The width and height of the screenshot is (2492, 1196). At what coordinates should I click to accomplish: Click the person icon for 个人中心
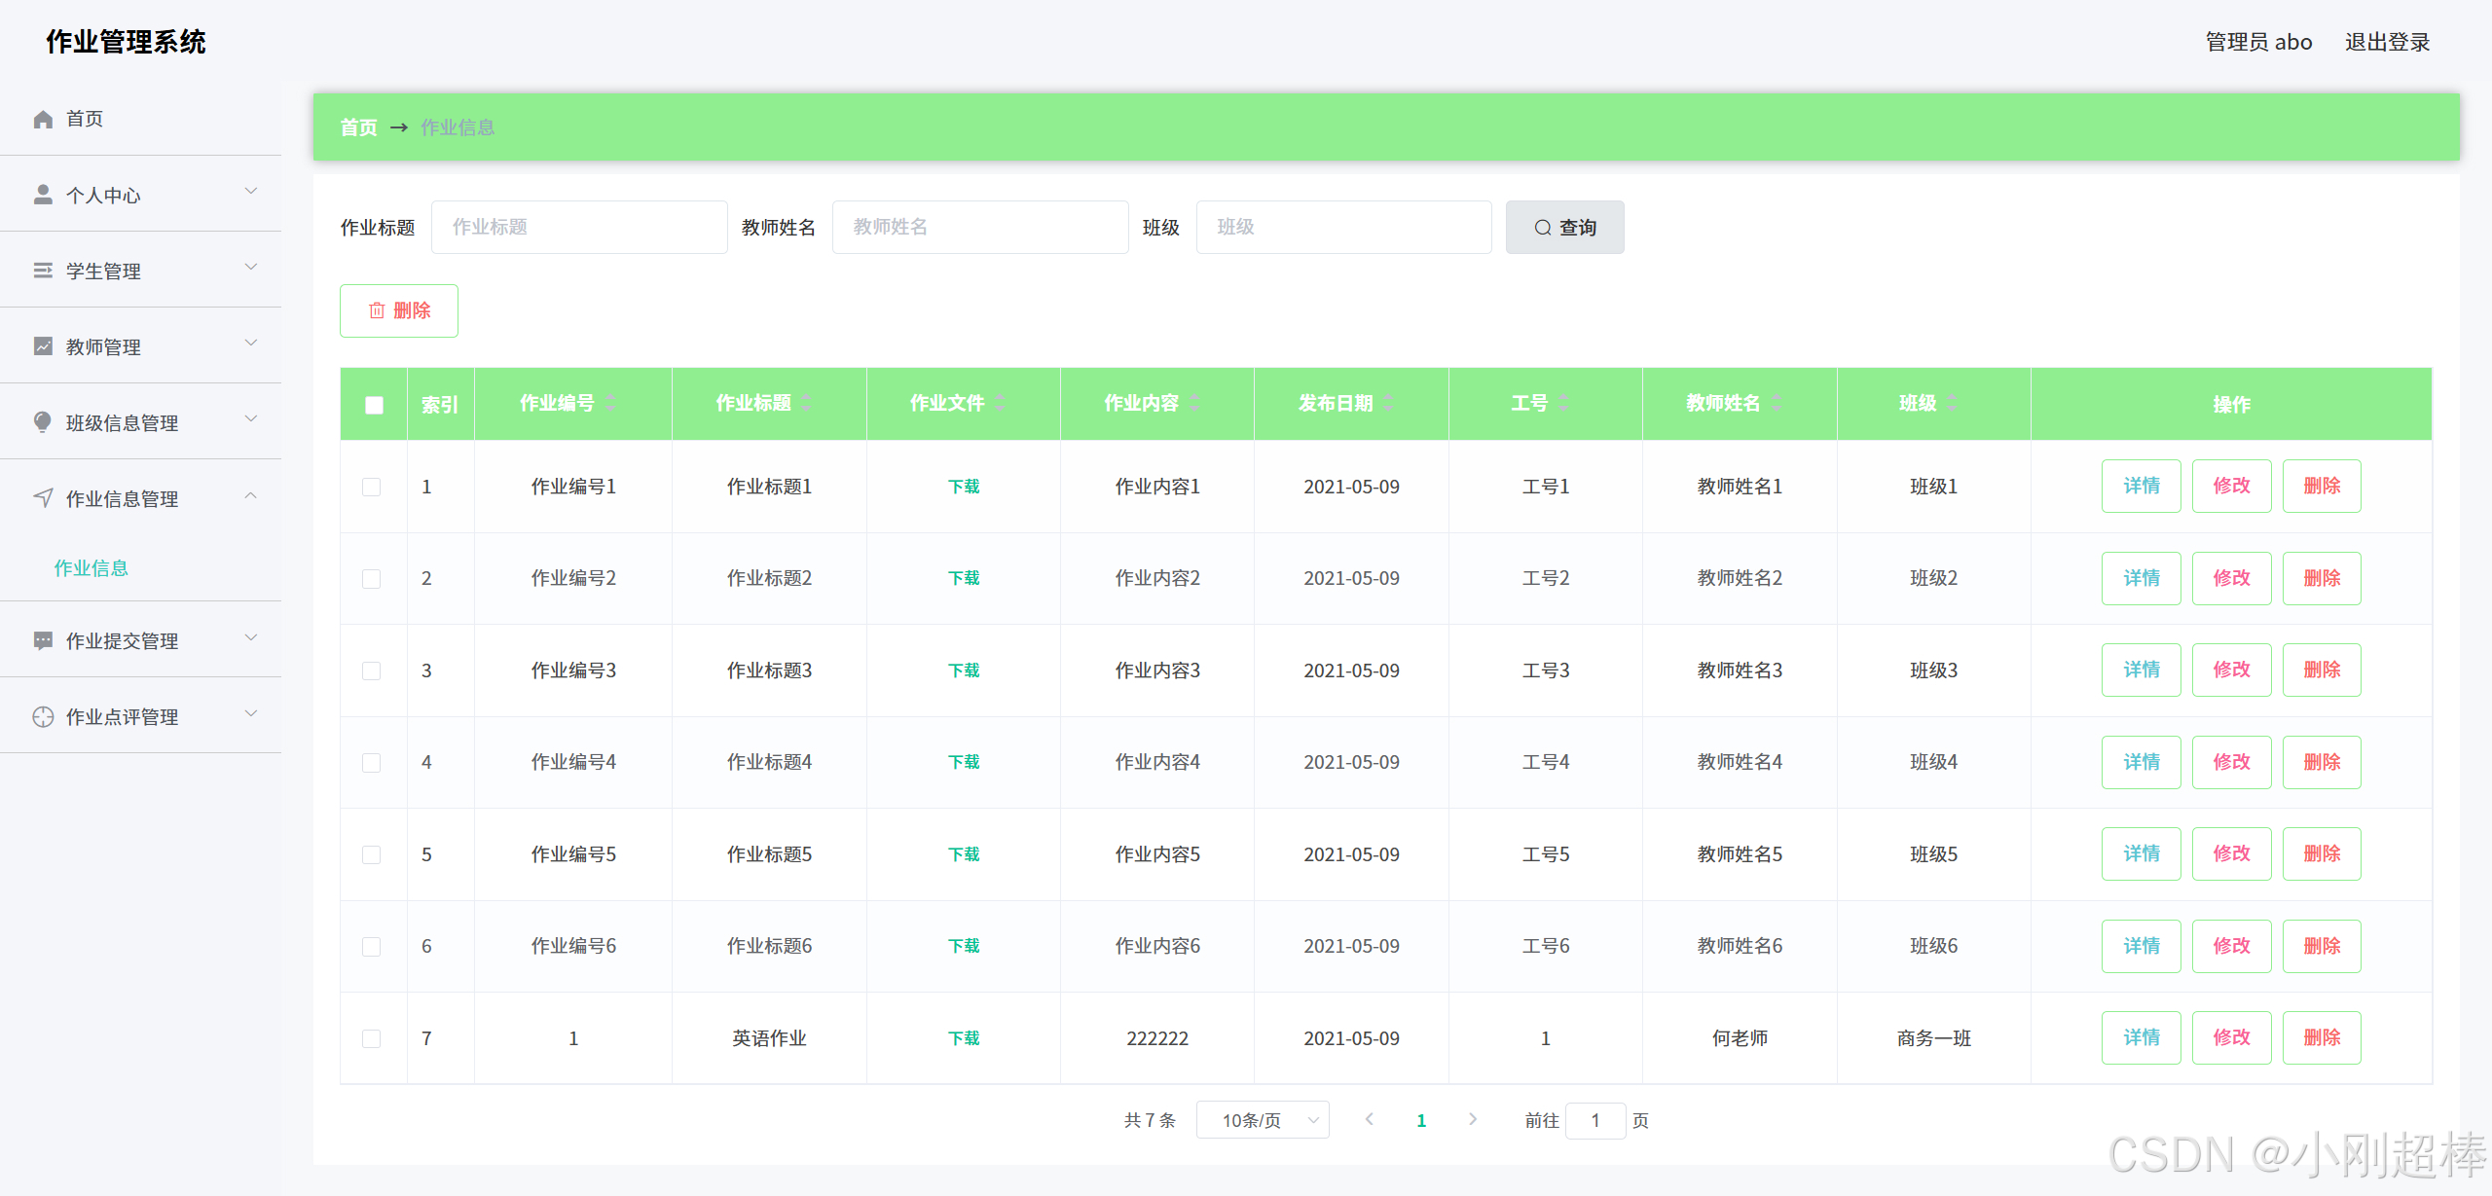click(x=43, y=195)
